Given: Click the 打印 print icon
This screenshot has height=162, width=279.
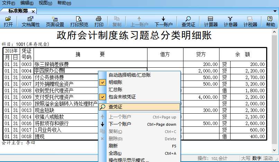Looking at the screenshot, I should click(x=99, y=21).
